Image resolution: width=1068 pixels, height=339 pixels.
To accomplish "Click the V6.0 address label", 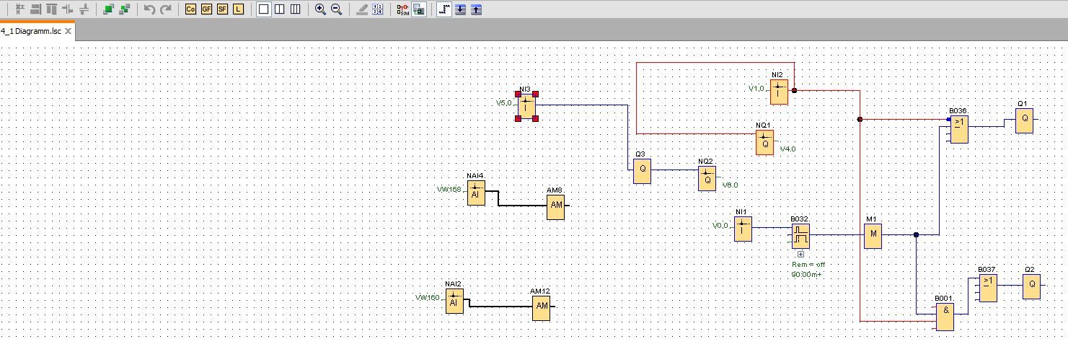I will pyautogui.click(x=731, y=185).
